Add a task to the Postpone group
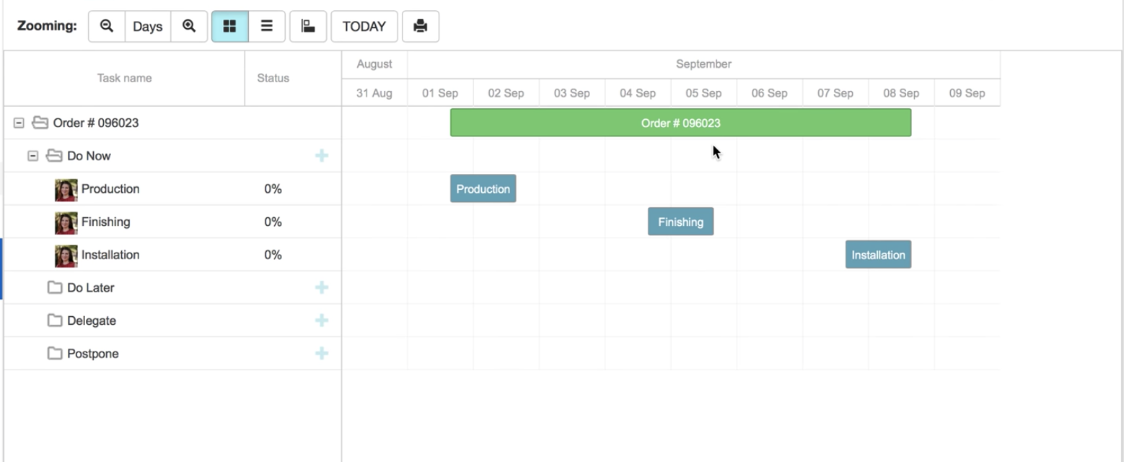 [x=322, y=353]
